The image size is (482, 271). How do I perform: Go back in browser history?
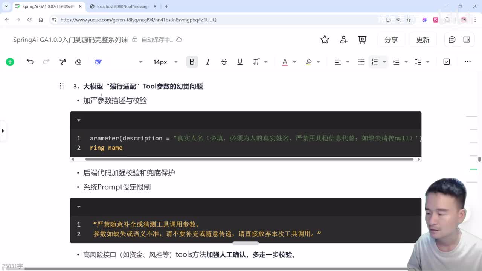pos(7,20)
